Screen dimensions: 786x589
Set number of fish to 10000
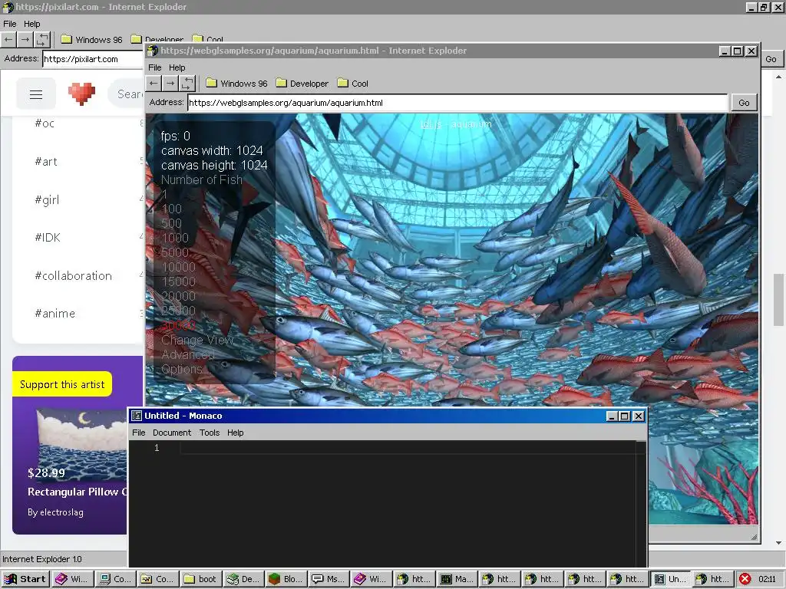pyautogui.click(x=178, y=267)
